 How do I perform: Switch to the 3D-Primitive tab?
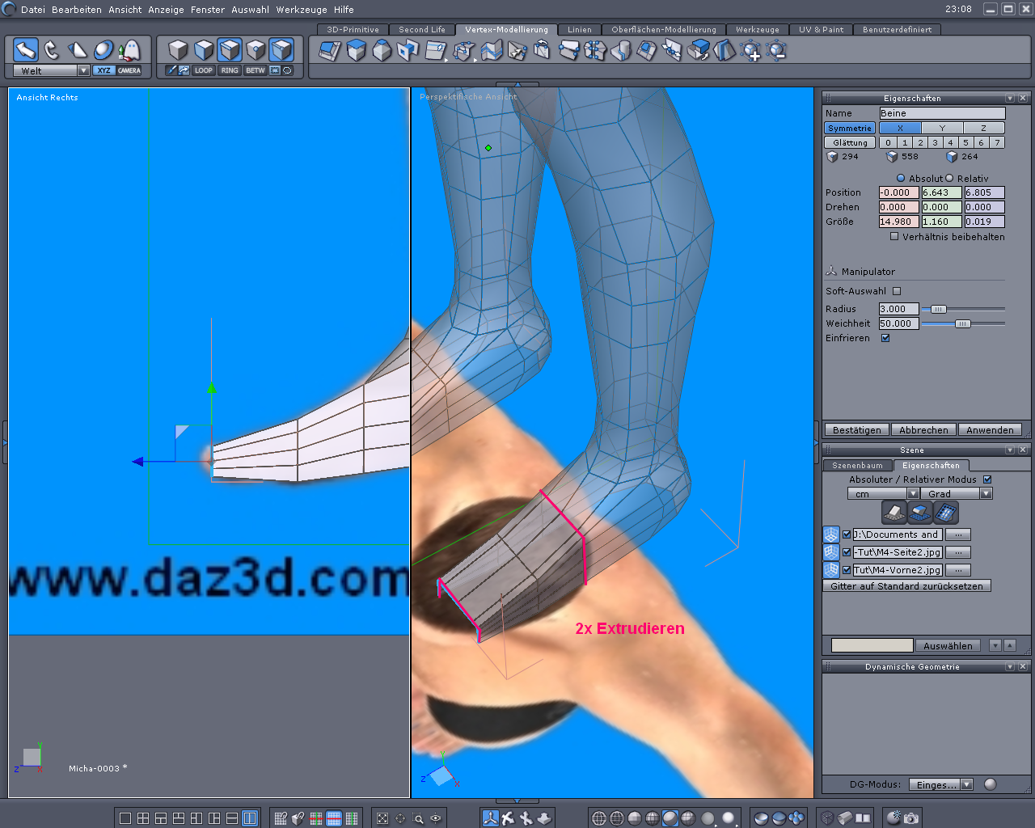pyautogui.click(x=353, y=29)
